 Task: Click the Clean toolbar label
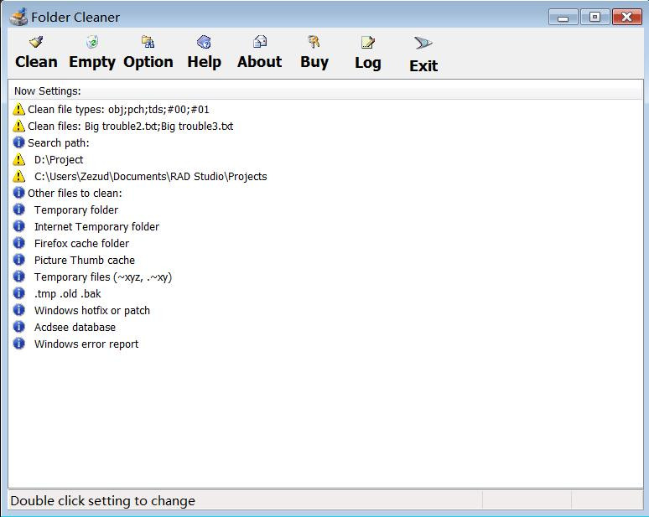coord(36,62)
